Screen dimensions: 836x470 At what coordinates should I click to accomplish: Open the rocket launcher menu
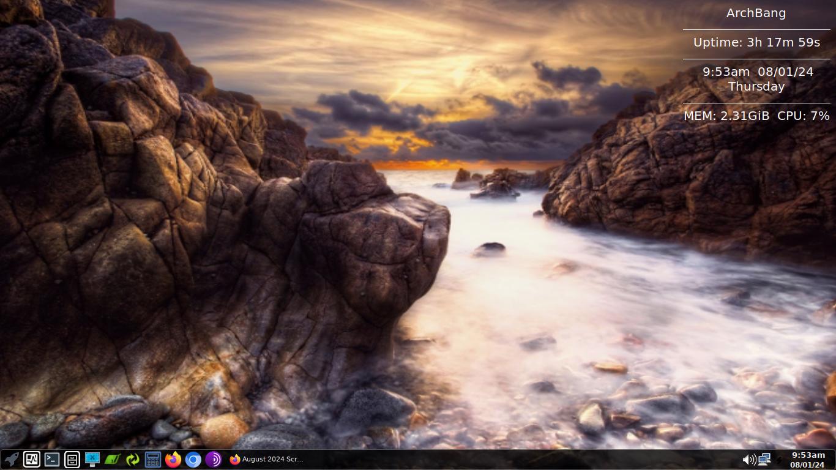pyautogui.click(x=11, y=459)
